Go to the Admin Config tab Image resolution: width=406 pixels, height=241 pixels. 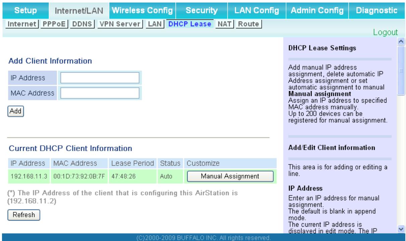click(x=318, y=10)
